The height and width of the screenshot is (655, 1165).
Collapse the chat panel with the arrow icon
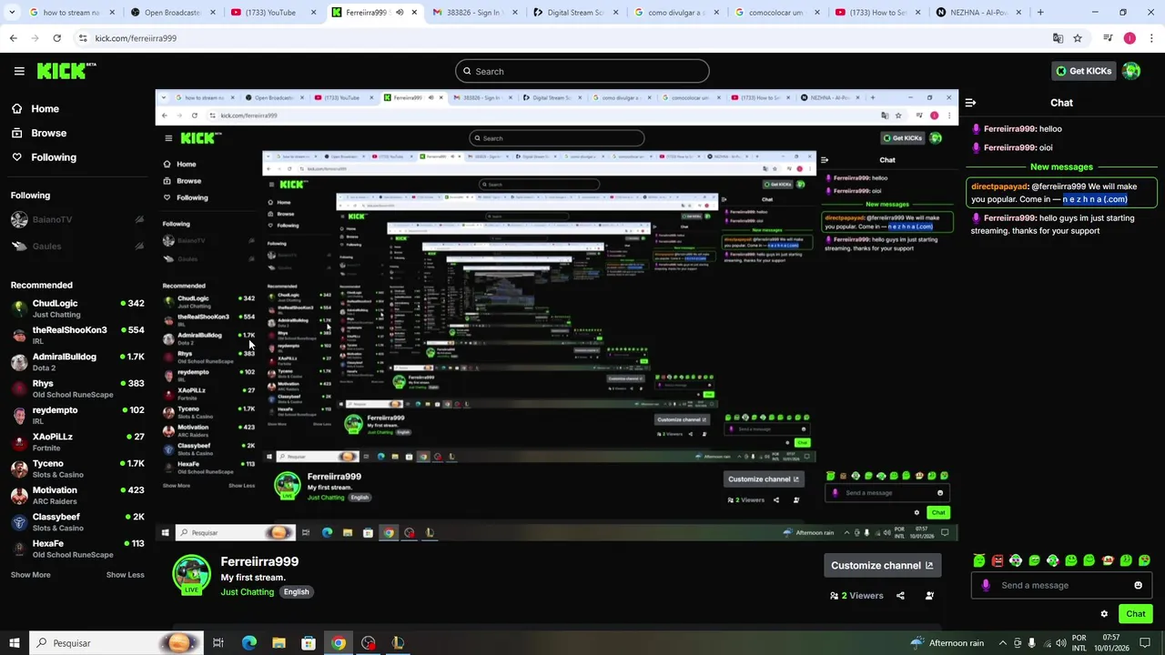970,103
